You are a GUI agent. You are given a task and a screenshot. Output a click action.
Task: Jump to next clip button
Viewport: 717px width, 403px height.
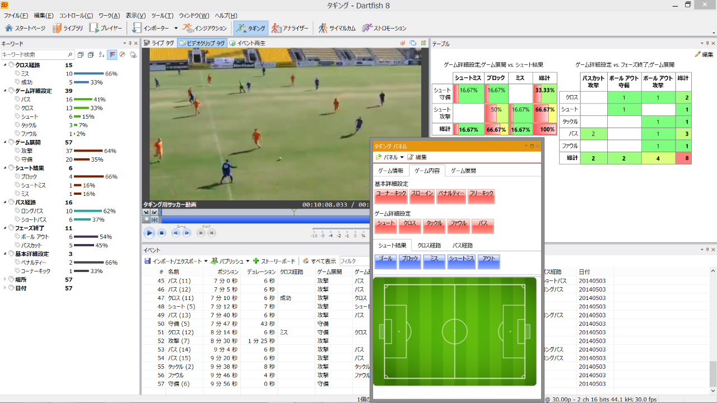(211, 233)
